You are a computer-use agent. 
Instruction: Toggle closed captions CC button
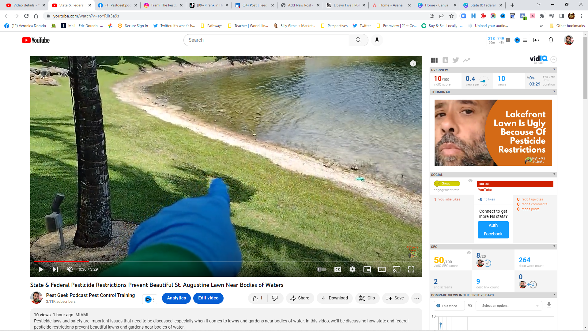(338, 269)
